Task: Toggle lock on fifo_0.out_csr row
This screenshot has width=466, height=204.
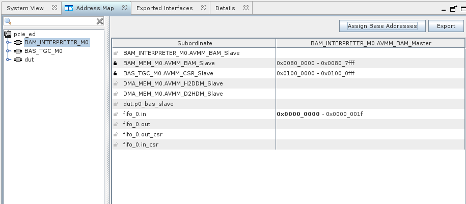Action: pyautogui.click(x=115, y=134)
